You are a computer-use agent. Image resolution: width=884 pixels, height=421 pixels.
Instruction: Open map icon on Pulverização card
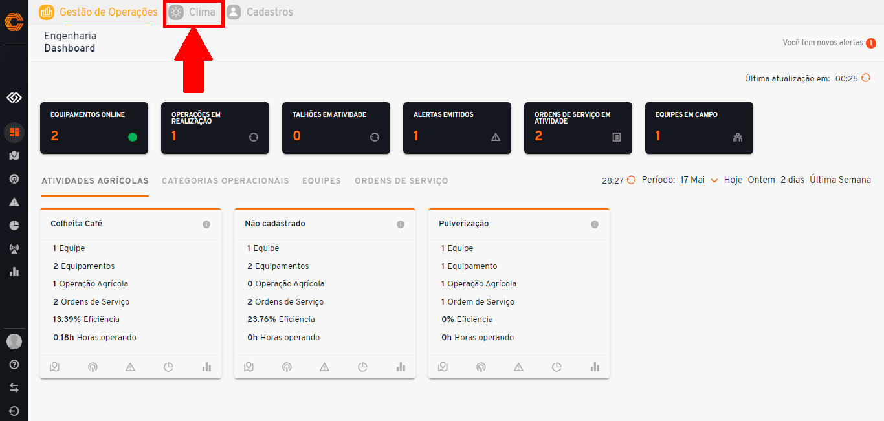tap(443, 367)
